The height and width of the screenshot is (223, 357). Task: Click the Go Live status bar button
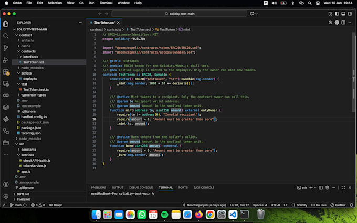click(x=319, y=205)
